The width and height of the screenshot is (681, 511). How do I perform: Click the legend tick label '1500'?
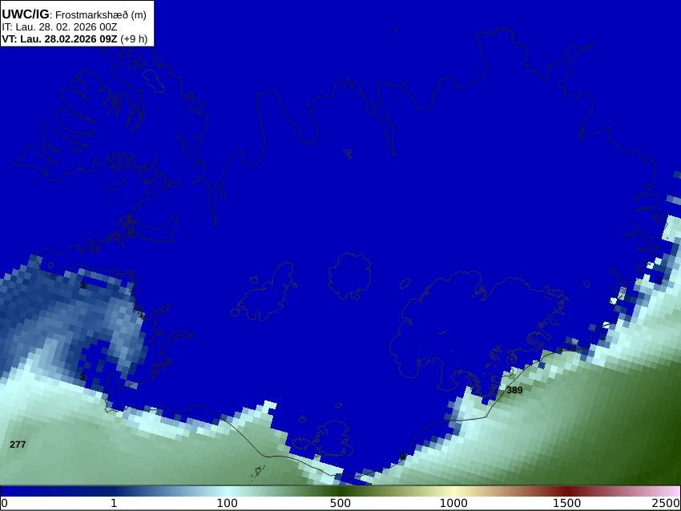tap(567, 504)
